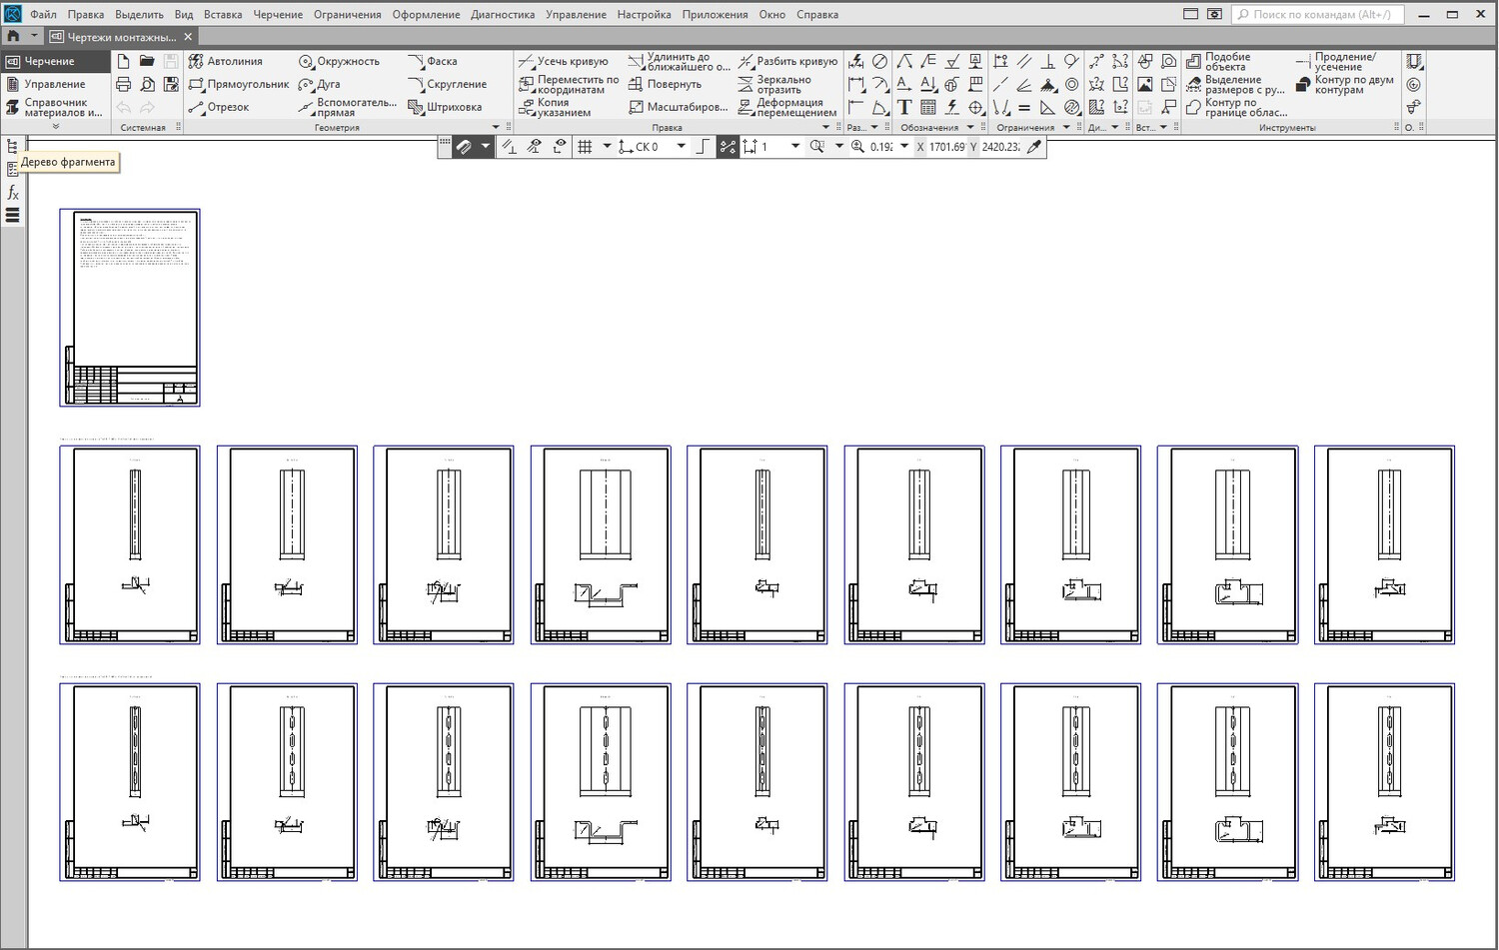Open the Черчение menu

pyautogui.click(x=277, y=15)
